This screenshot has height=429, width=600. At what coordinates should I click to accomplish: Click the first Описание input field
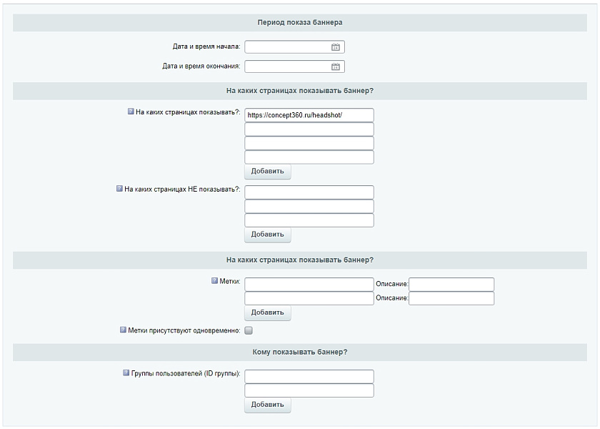(451, 285)
